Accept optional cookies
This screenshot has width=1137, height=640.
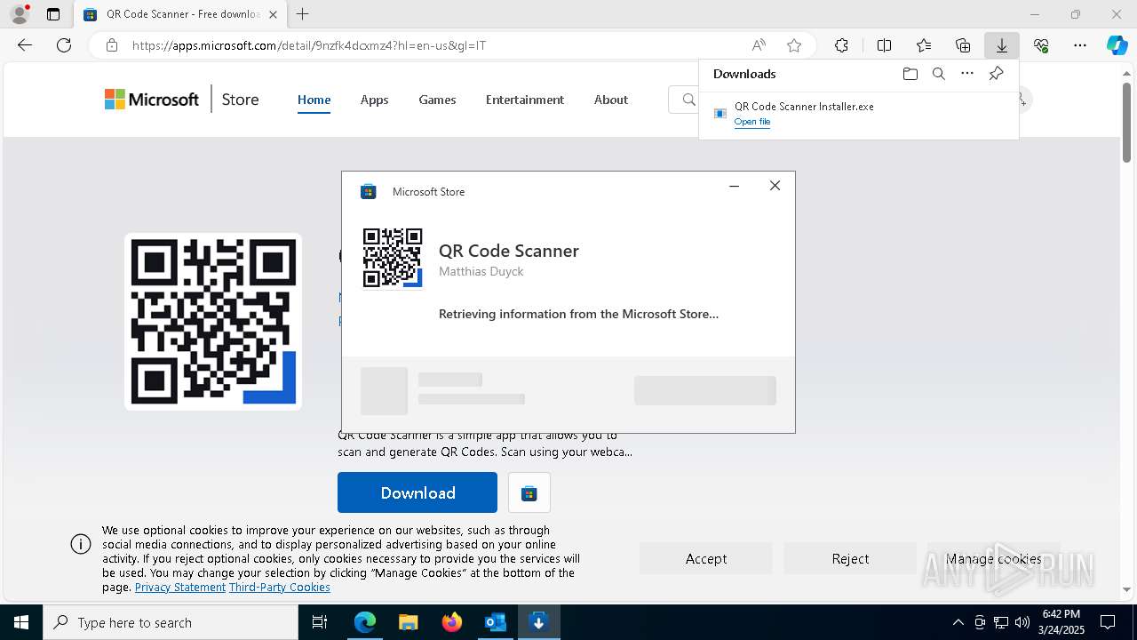tap(706, 558)
